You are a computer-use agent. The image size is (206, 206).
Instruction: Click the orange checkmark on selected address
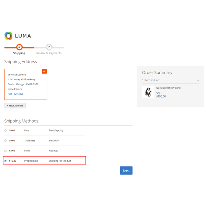point(44,71)
